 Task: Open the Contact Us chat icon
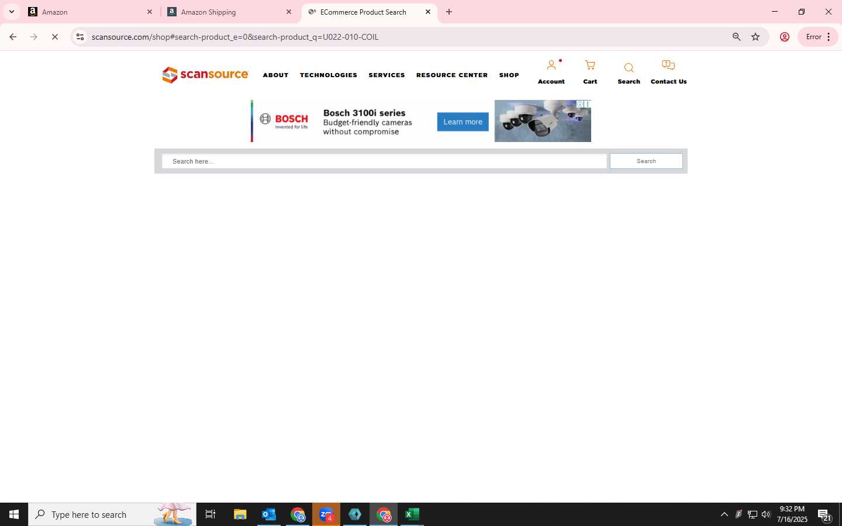668,65
